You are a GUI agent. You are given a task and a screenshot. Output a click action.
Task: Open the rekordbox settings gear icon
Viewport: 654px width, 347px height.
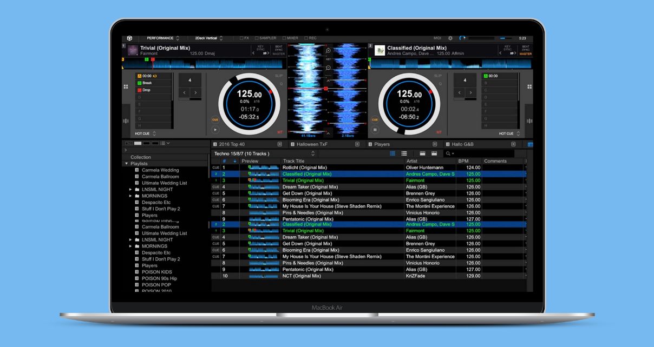click(x=451, y=38)
